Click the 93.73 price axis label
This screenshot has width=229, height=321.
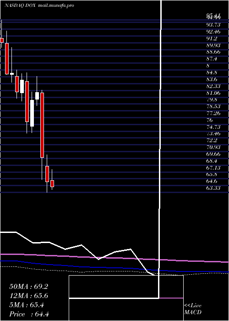click(213, 25)
